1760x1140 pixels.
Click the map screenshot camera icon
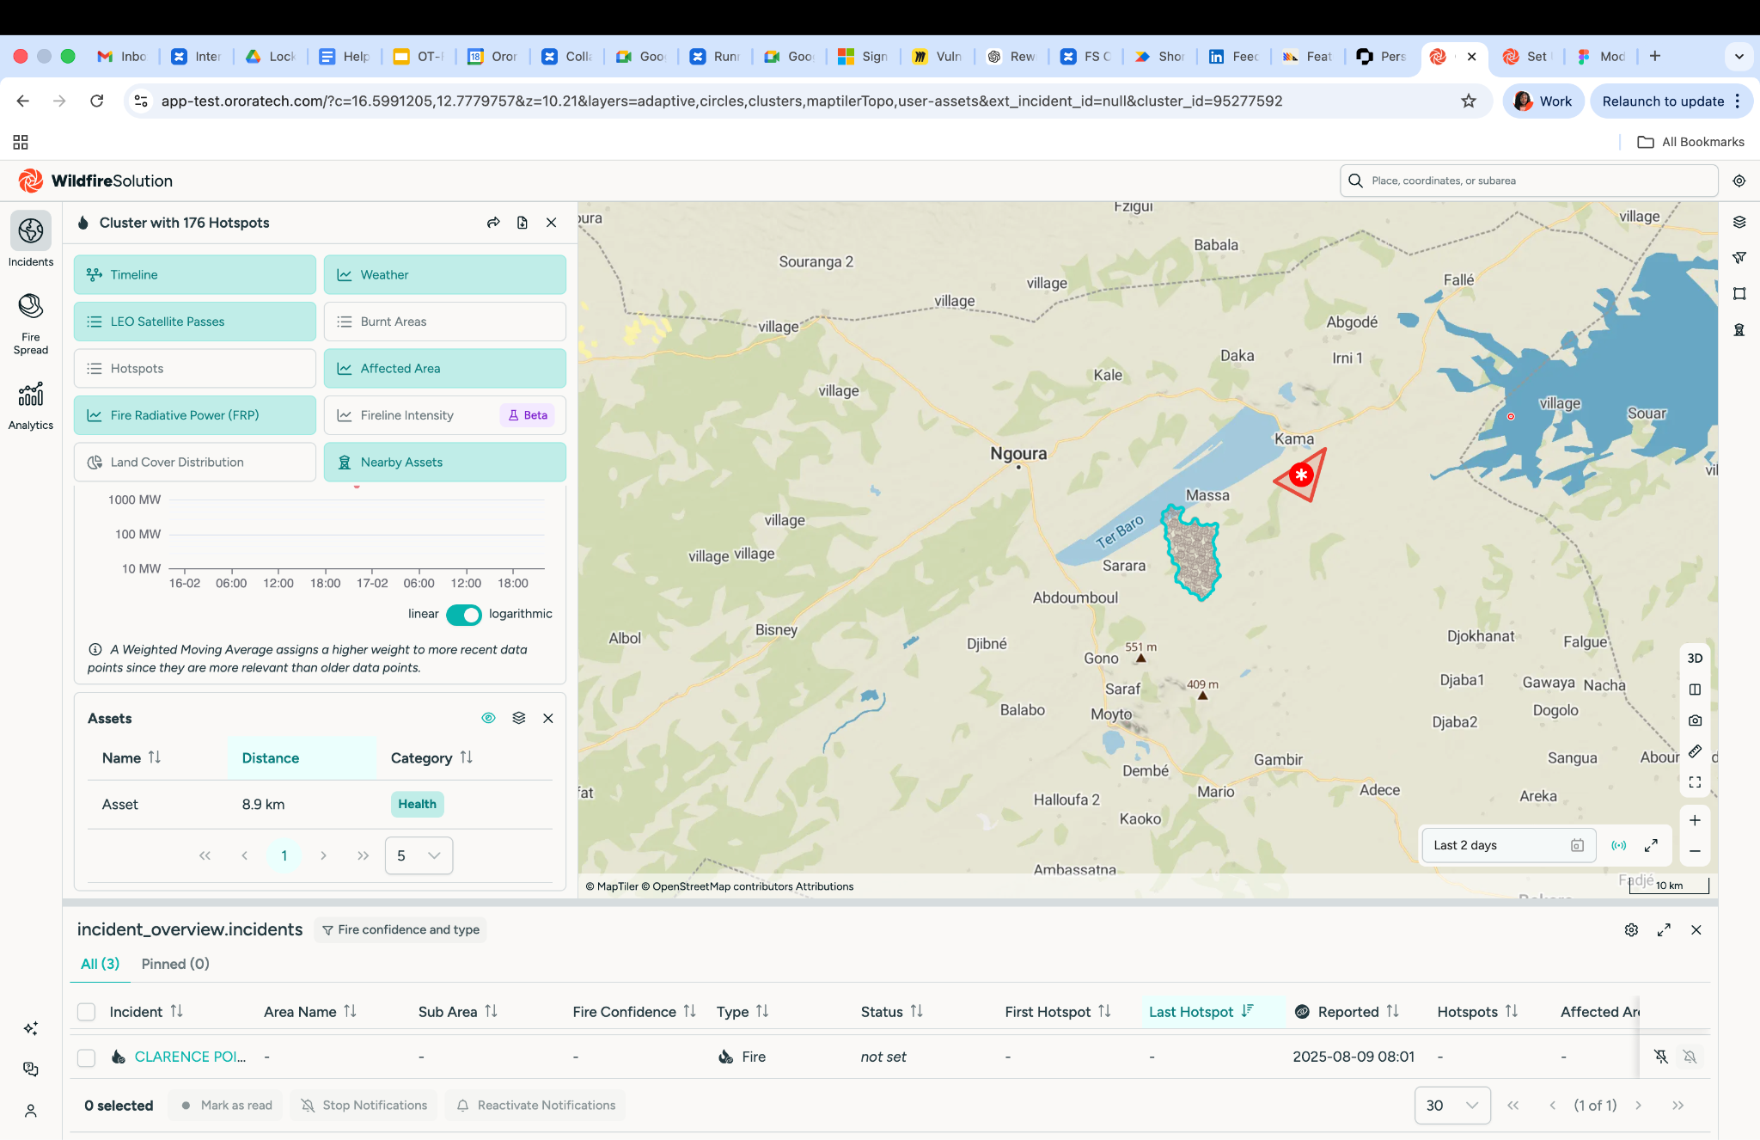(1695, 720)
